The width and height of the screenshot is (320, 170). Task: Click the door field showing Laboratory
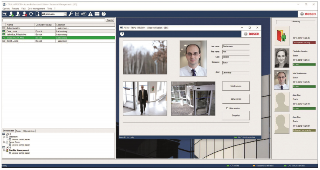236,72
